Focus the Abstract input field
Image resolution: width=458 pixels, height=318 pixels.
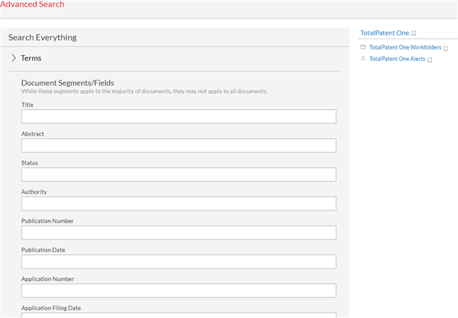click(x=179, y=146)
